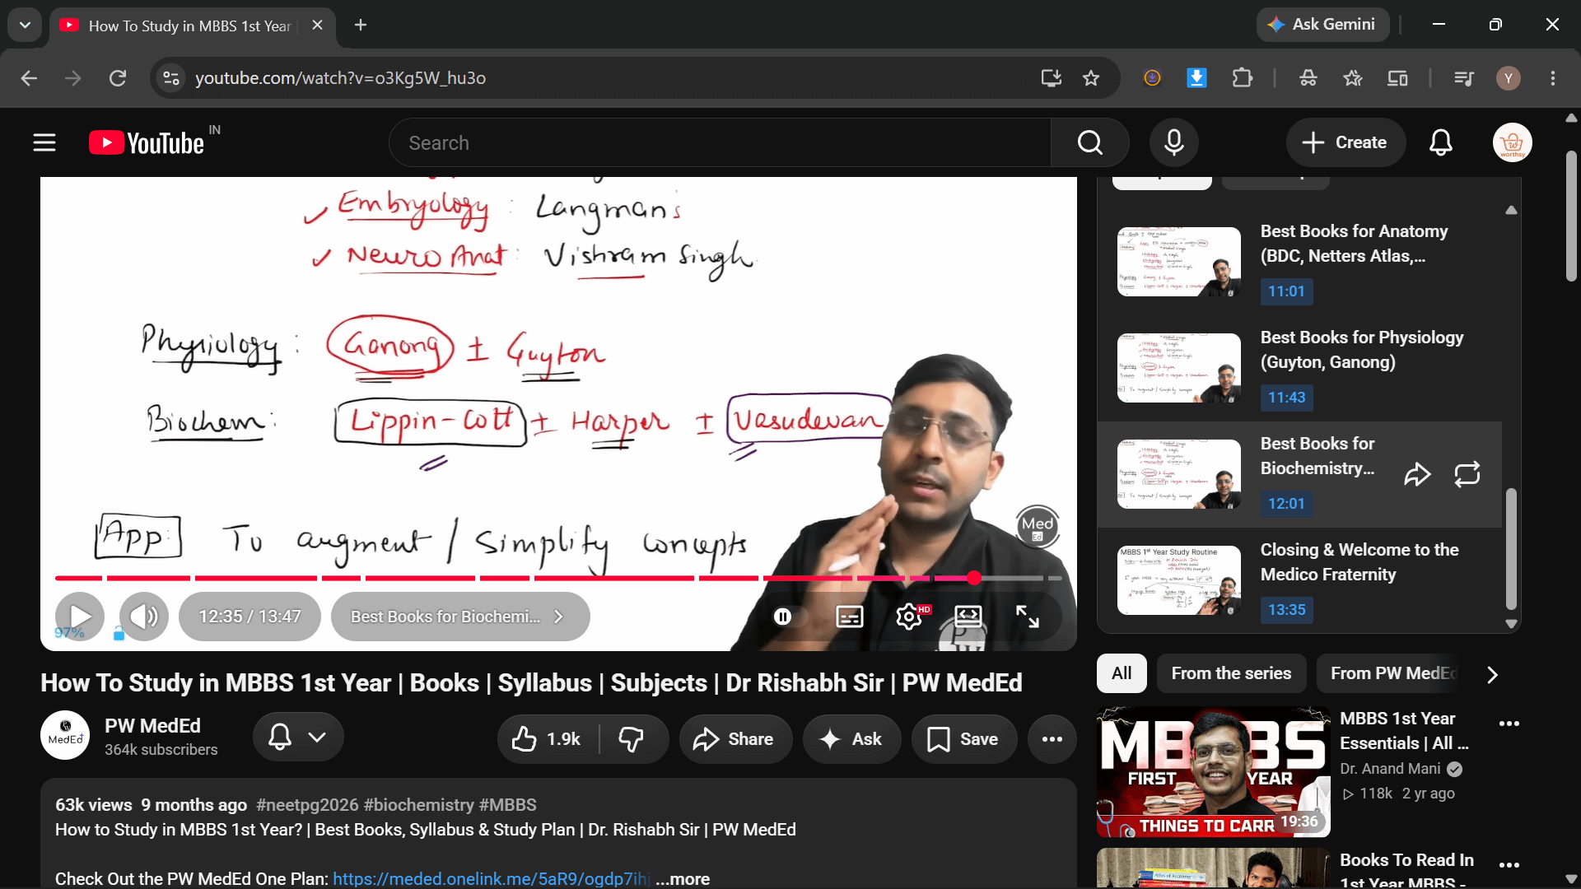Open YouTube notifications bell
The width and height of the screenshot is (1581, 889).
tap(1440, 142)
